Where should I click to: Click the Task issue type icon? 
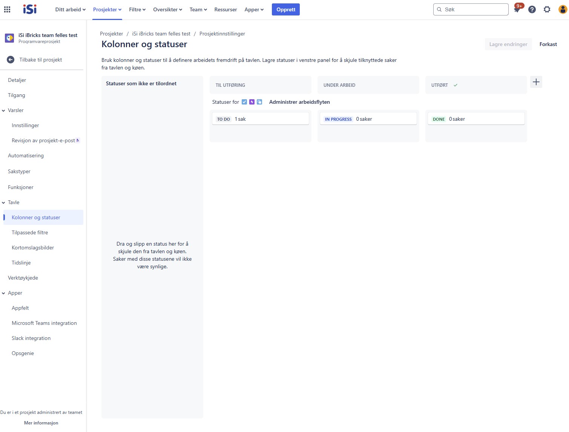[x=244, y=101]
